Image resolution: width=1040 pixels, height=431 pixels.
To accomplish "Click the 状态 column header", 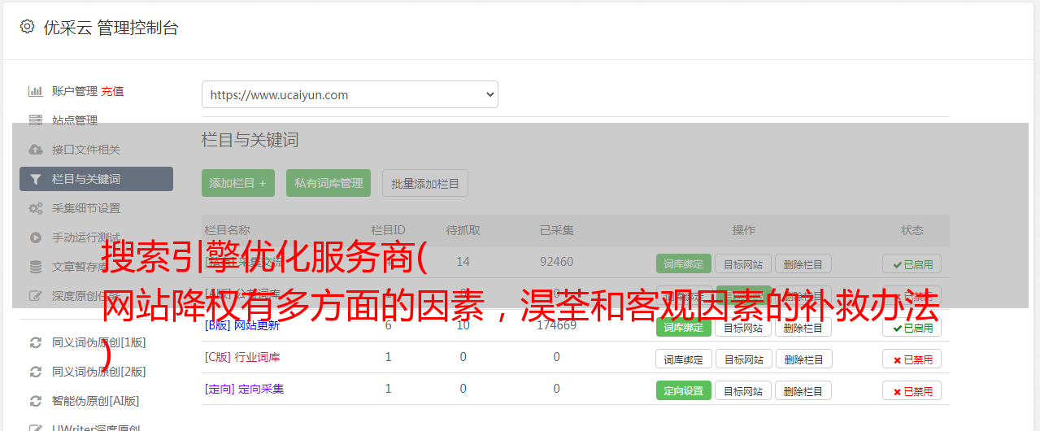I will [912, 230].
